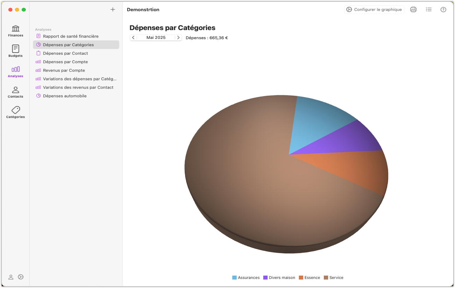Image resolution: width=455 pixels, height=288 pixels.
Task: Open Rapport de santé financière report
Action: tap(76, 36)
